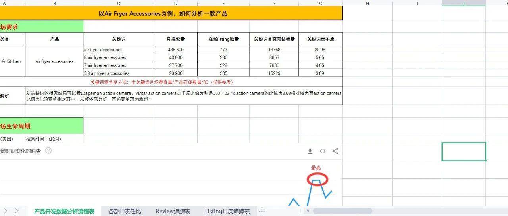The height and width of the screenshot is (216, 508).
Task: Click the competition value cell 3.89
Action: [321, 73]
